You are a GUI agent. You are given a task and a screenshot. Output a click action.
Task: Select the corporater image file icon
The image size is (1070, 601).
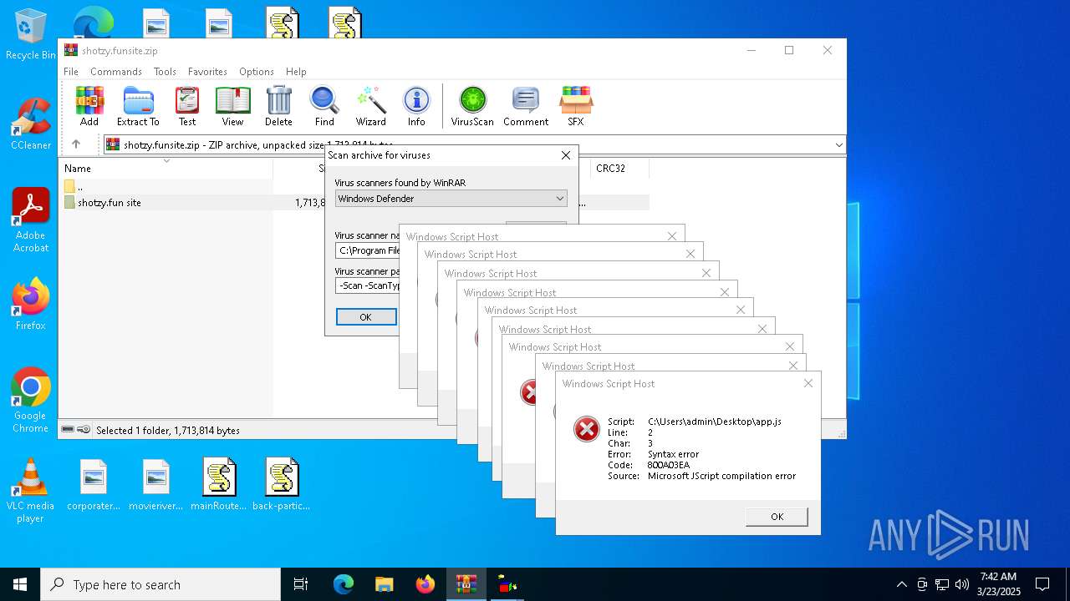coord(94,484)
